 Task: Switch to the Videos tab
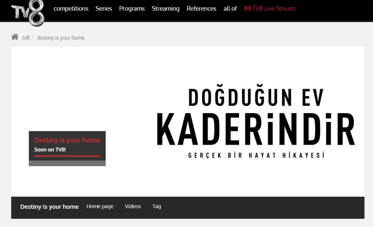click(133, 206)
